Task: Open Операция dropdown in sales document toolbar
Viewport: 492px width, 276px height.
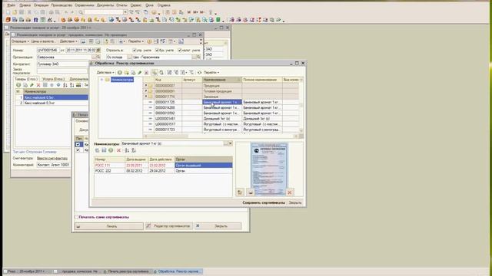Action: click(x=20, y=41)
